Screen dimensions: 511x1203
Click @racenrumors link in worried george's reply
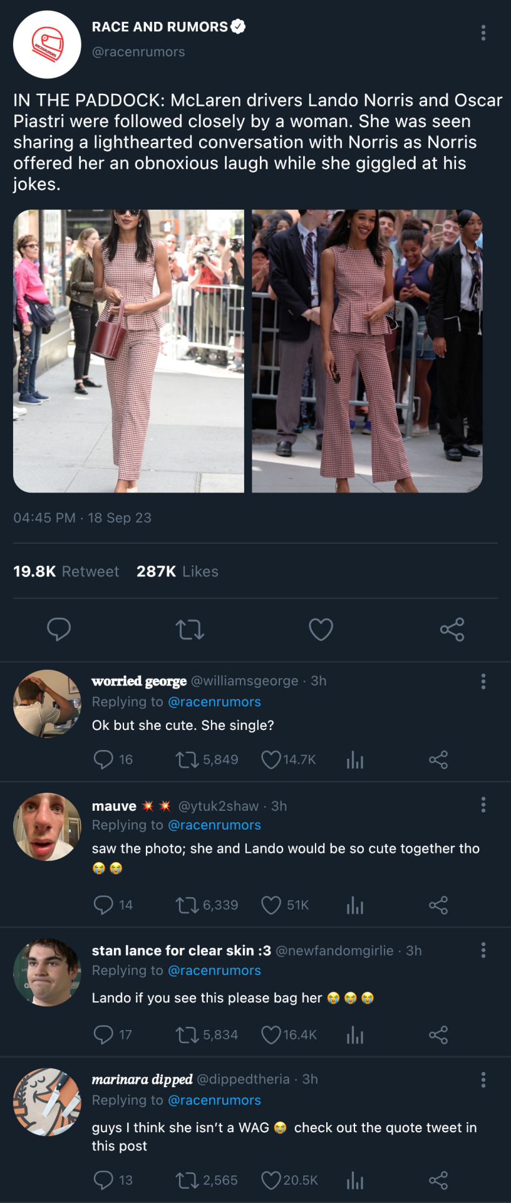(214, 702)
